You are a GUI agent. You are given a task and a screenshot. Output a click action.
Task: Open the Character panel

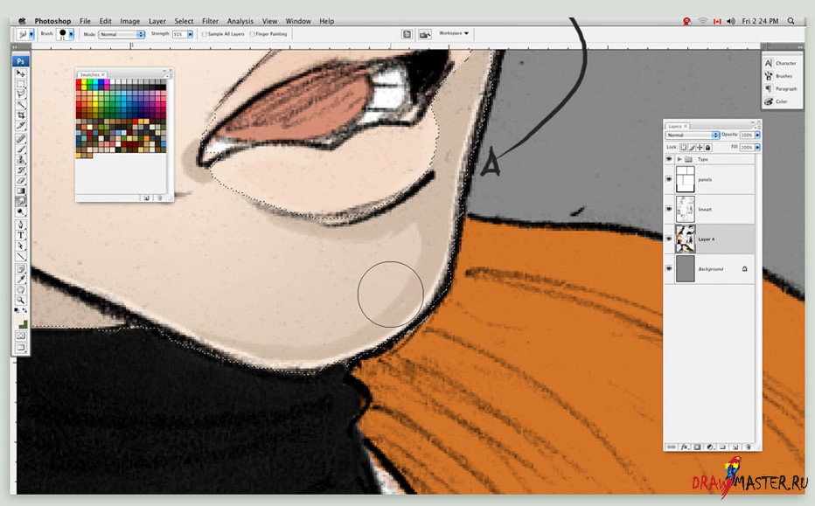click(781, 63)
